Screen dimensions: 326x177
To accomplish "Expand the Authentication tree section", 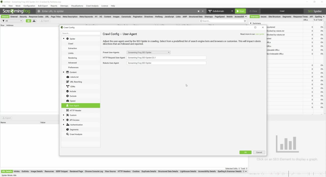I will [64, 125].
